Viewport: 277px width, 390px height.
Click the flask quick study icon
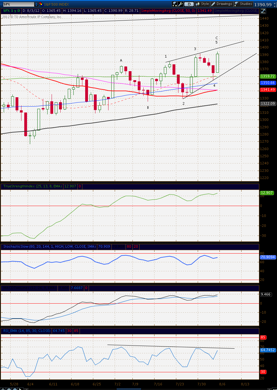[175, 4]
